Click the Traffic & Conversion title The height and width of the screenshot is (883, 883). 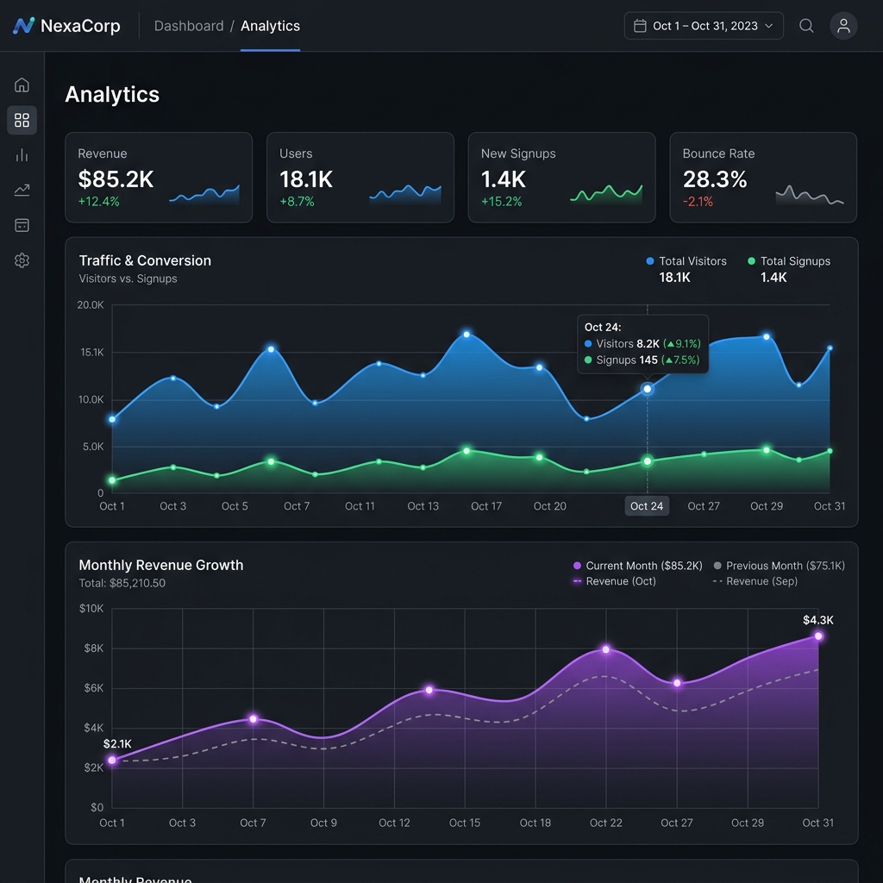(x=145, y=260)
